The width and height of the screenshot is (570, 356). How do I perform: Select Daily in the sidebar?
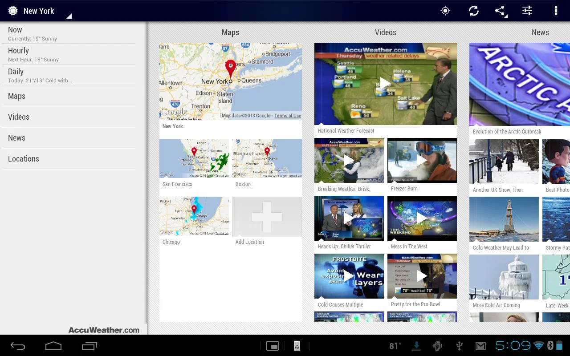69,75
